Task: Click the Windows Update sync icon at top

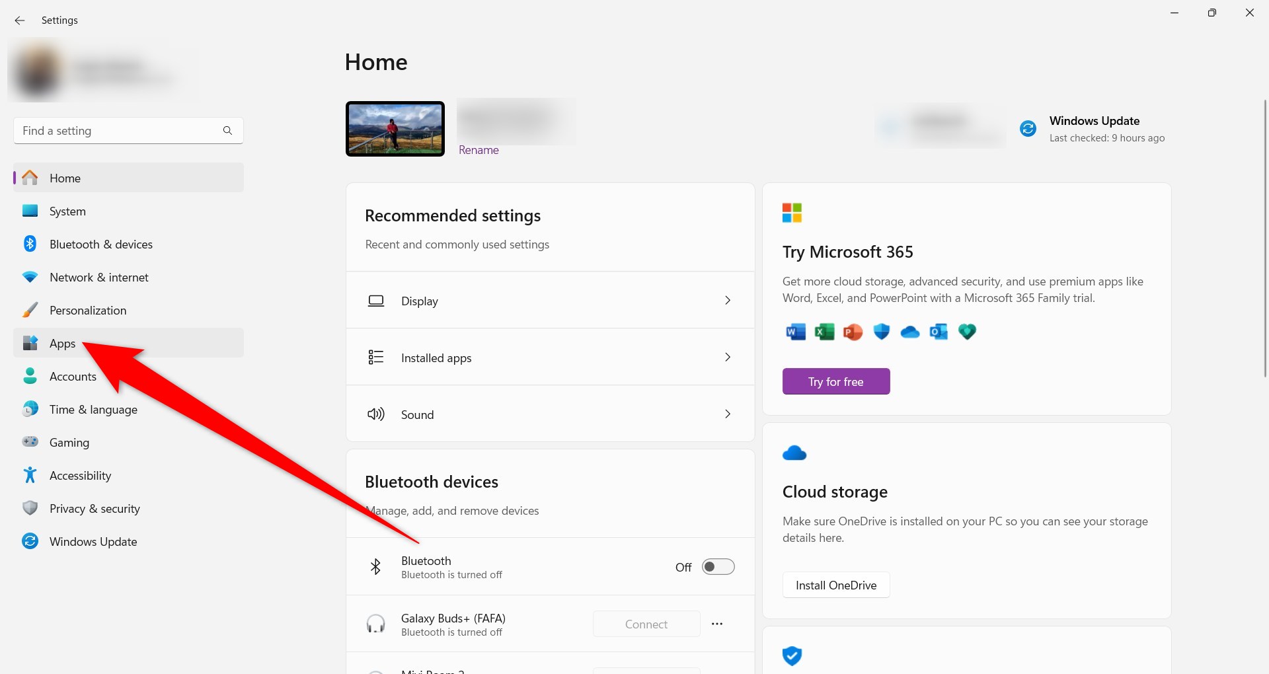Action: pos(1028,129)
